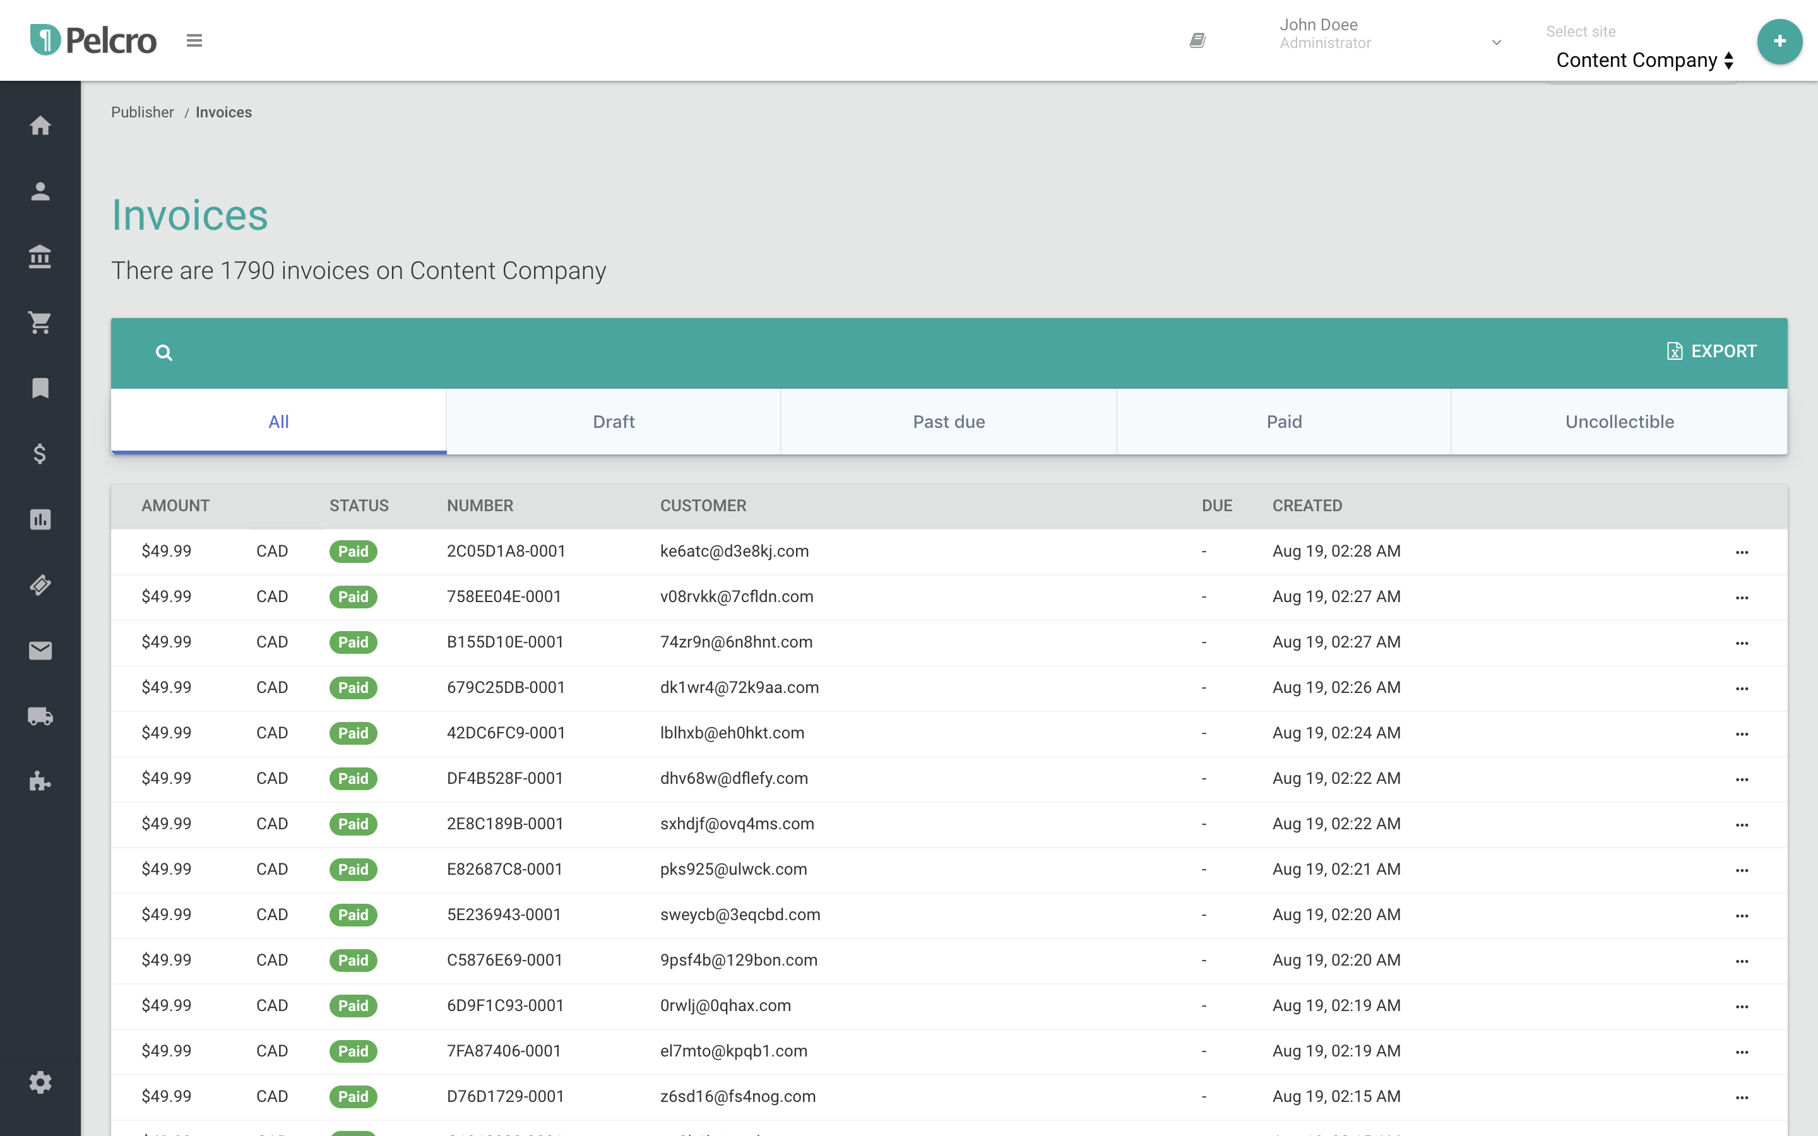
Task: Open actions menu for invoice 2E8C189B-0001
Action: 1742,825
